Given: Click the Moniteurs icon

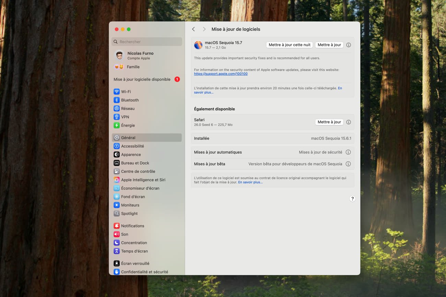Looking at the screenshot, I should [x=117, y=205].
